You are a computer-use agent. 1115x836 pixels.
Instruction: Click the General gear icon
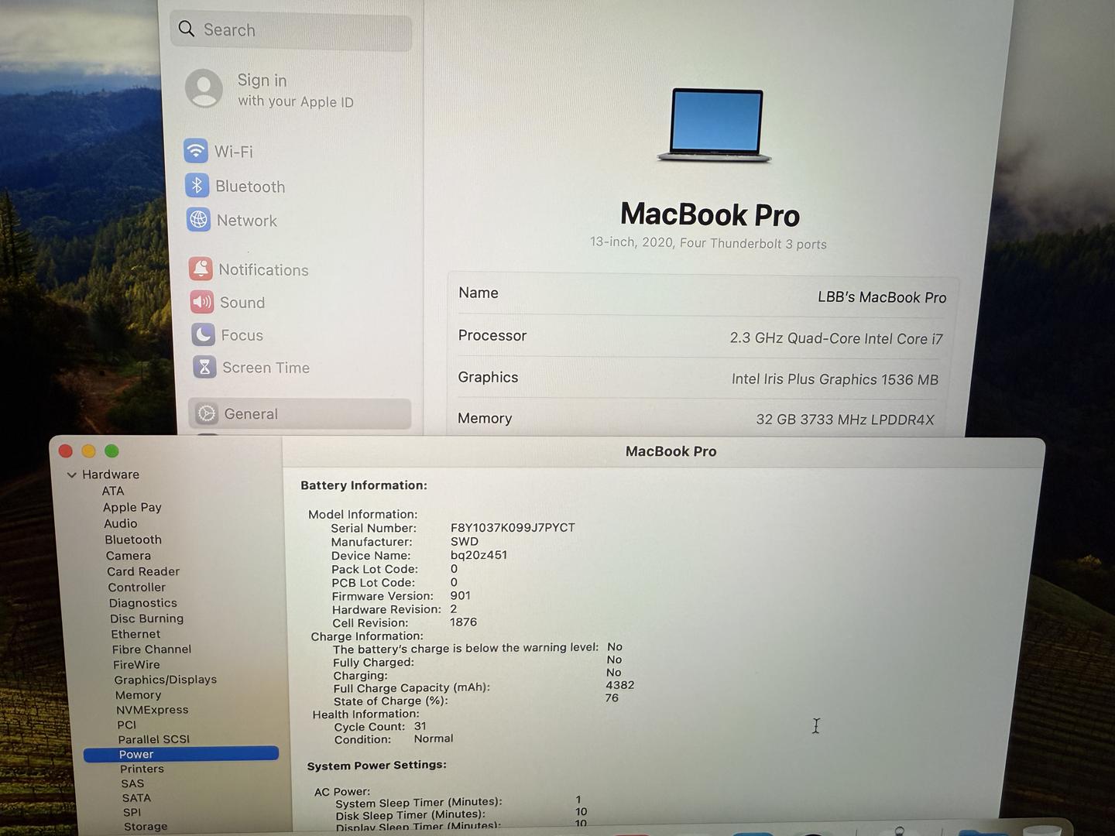click(207, 413)
